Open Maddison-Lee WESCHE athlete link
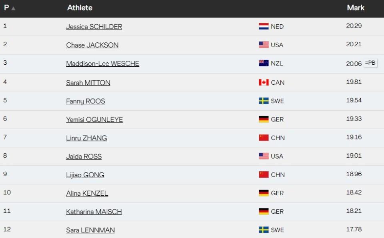384x238 pixels. [102, 63]
